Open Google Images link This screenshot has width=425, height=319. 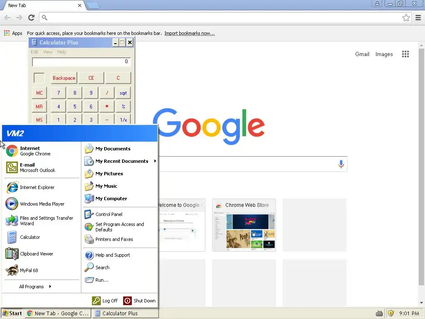click(384, 54)
